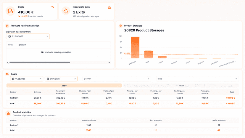
Task: Click the expiration table's horizontal scrollbar thumb
Action: 40,62
